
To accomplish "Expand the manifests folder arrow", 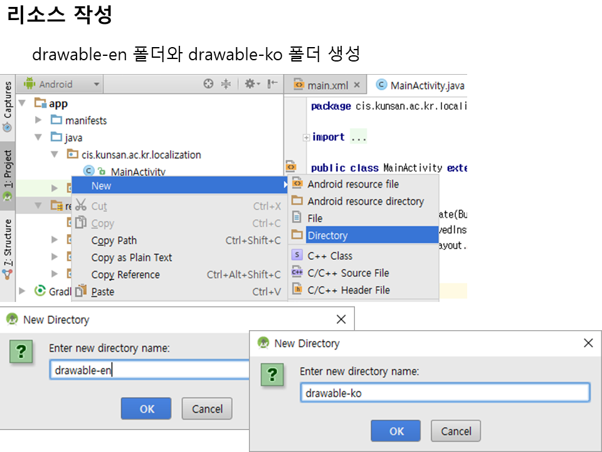I will pyautogui.click(x=38, y=121).
